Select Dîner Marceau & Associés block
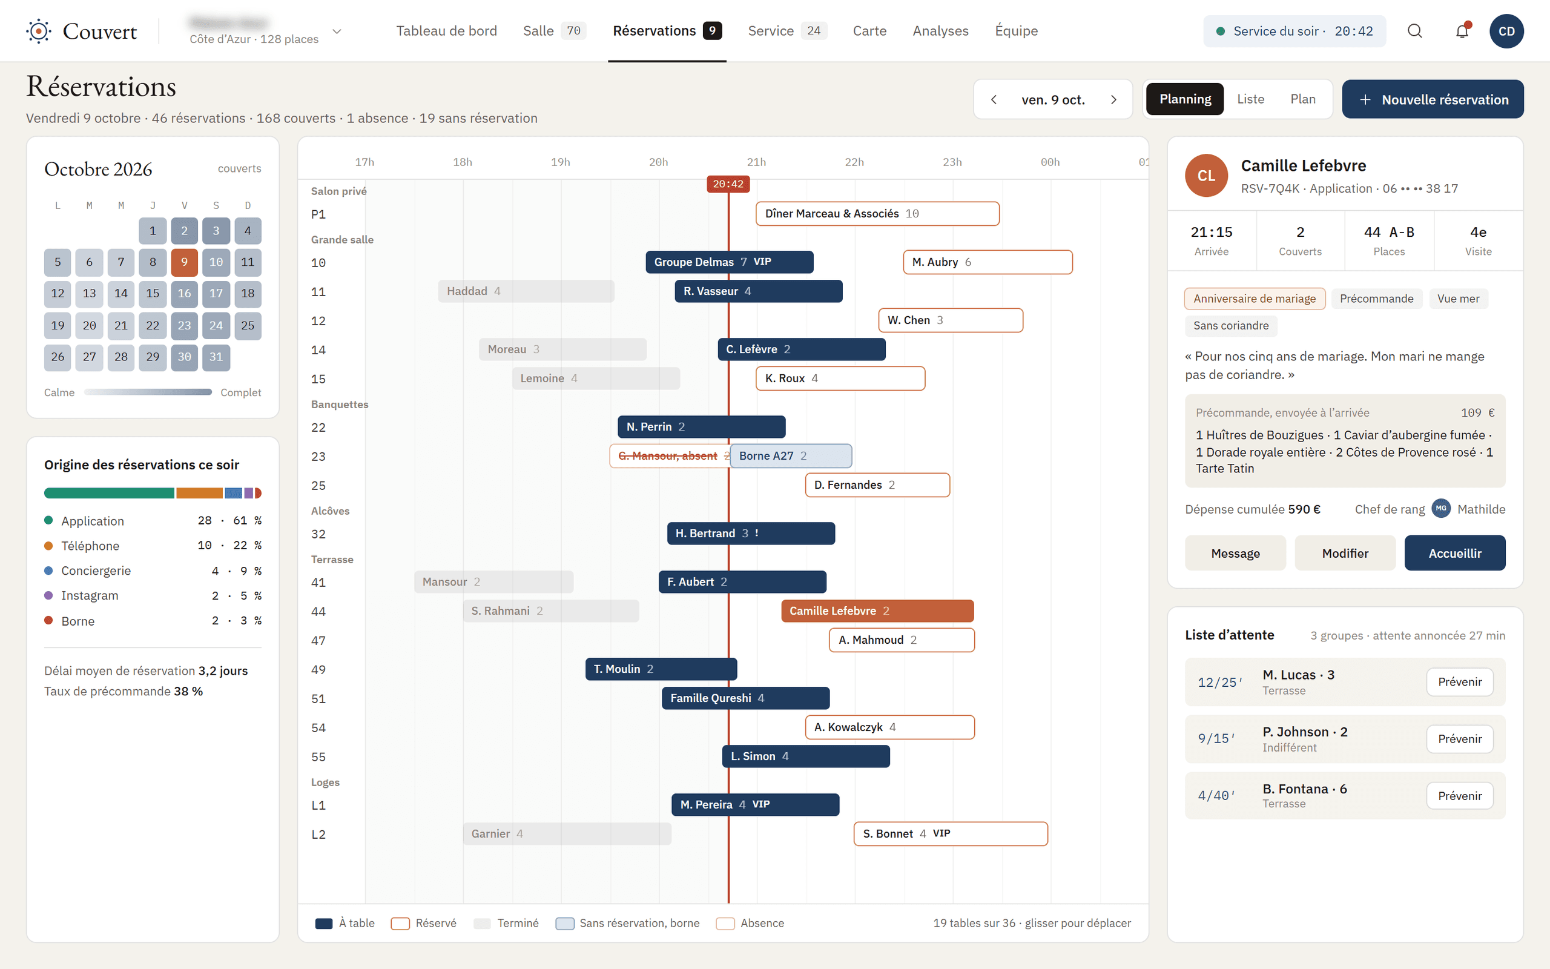Image resolution: width=1550 pixels, height=969 pixels. [877, 213]
